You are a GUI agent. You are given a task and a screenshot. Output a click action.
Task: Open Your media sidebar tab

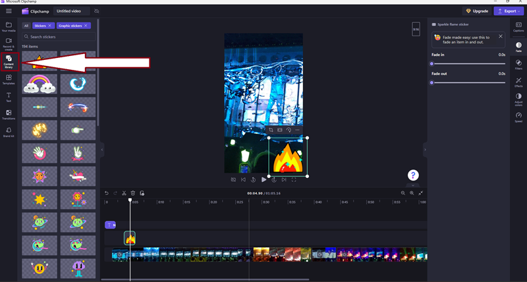(x=9, y=27)
